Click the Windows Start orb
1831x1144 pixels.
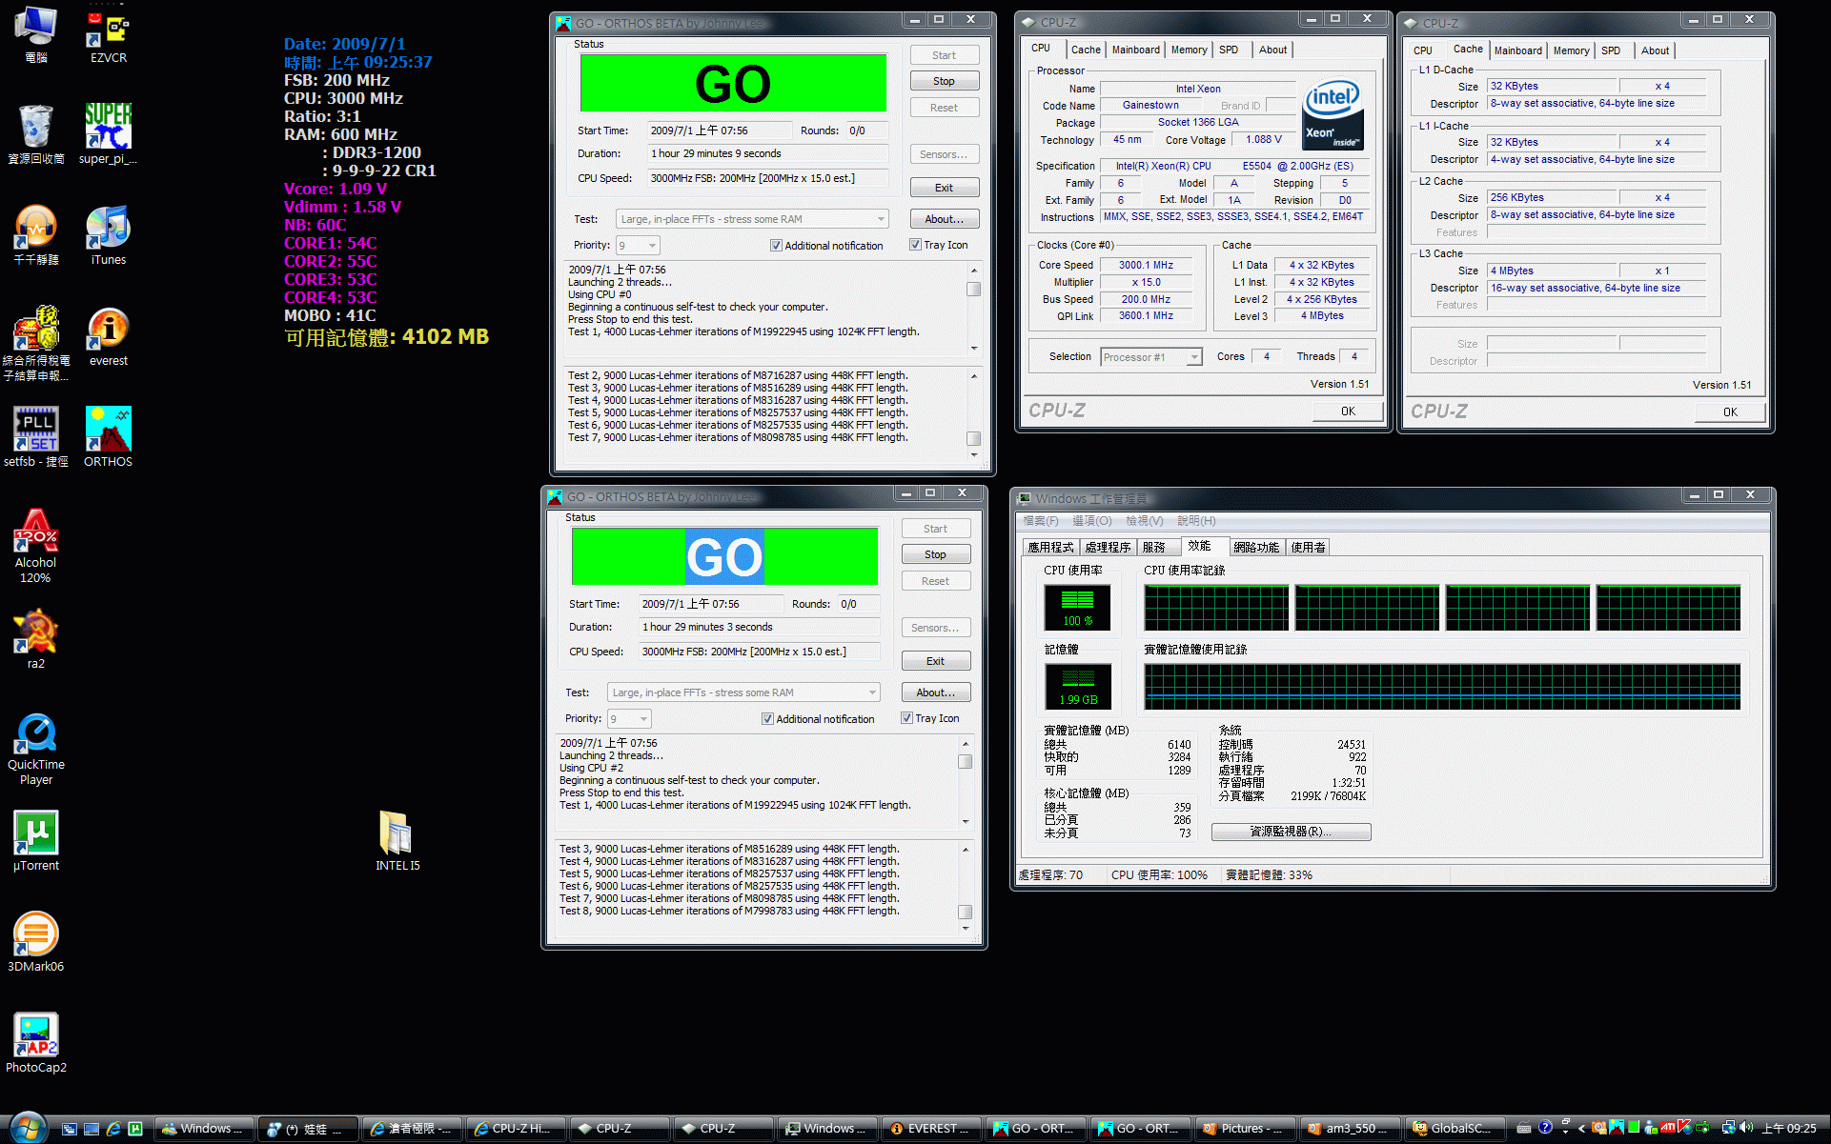coord(27,1128)
